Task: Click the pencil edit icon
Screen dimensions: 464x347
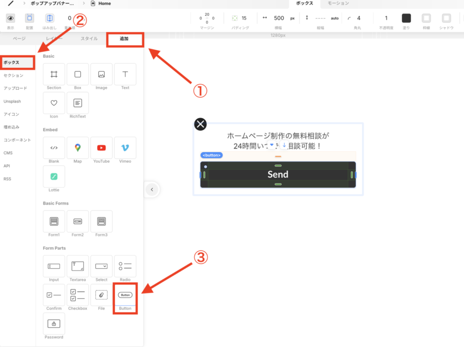Action: coord(11,3)
